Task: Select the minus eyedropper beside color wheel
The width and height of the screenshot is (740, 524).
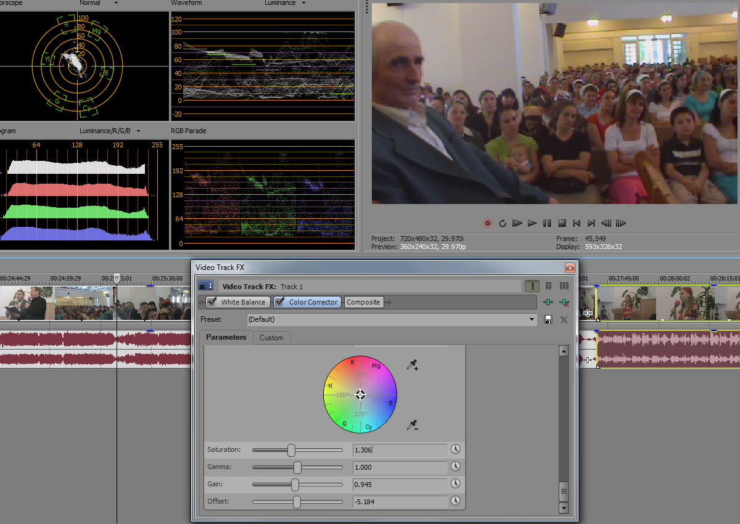Action: (x=413, y=425)
